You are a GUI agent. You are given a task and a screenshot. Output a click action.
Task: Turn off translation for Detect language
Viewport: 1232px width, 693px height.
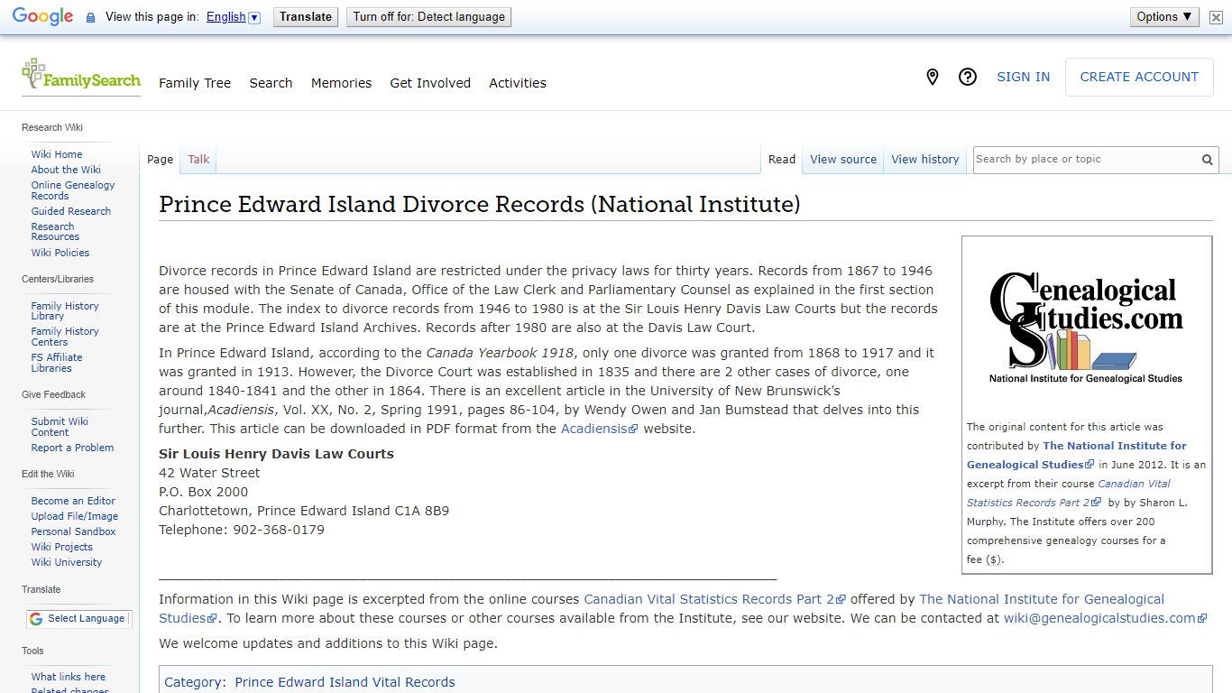429,17
